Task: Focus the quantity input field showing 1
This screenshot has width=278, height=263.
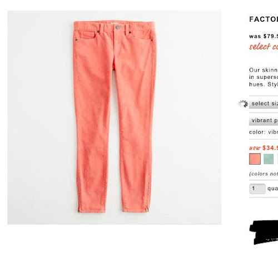Action: click(x=257, y=189)
